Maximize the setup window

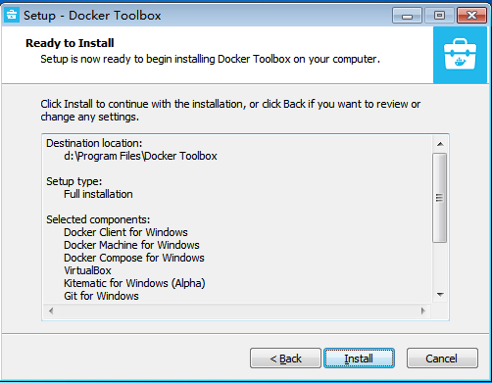pos(439,16)
